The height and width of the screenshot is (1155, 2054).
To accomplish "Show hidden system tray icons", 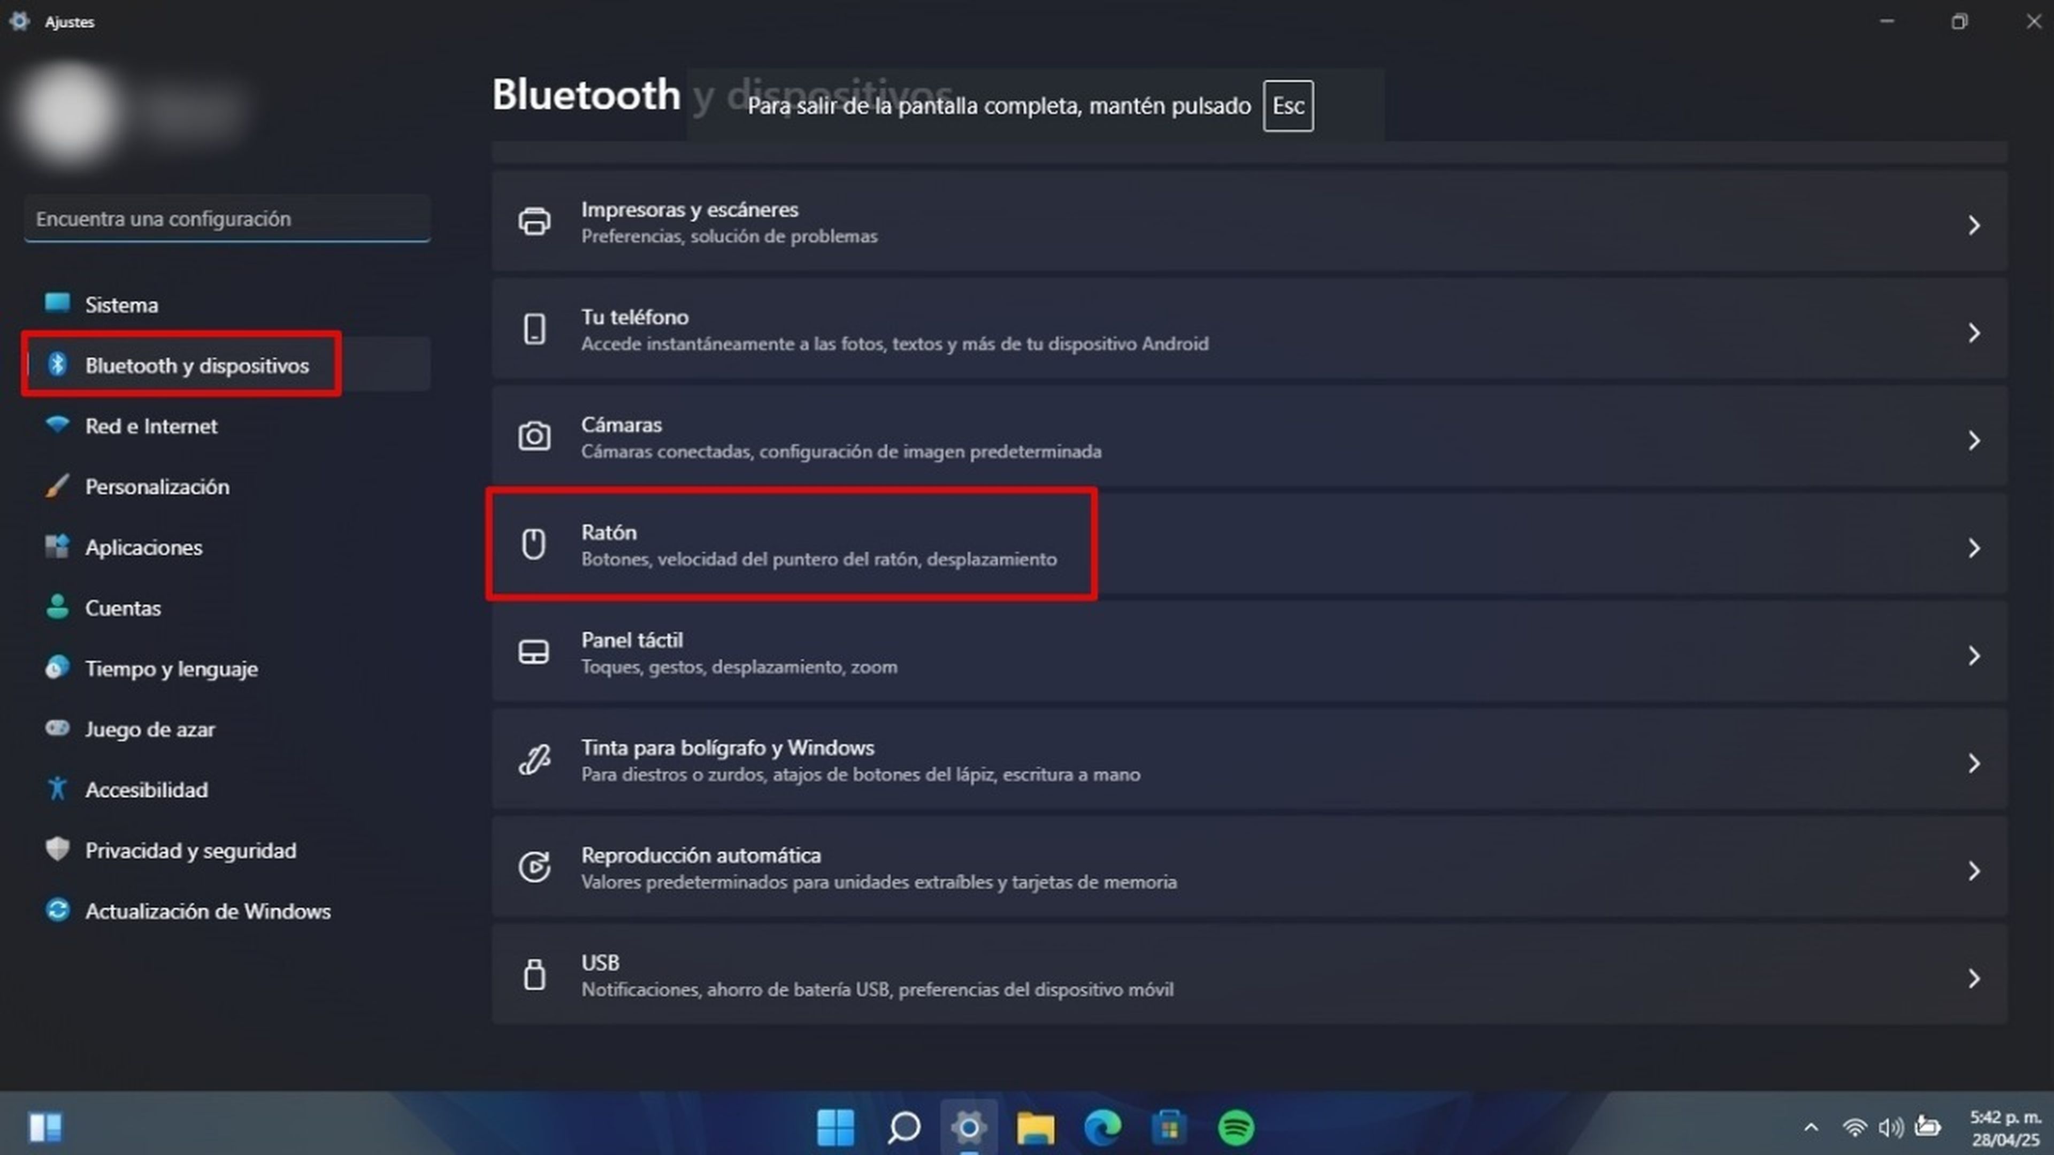I will 1811,1128.
